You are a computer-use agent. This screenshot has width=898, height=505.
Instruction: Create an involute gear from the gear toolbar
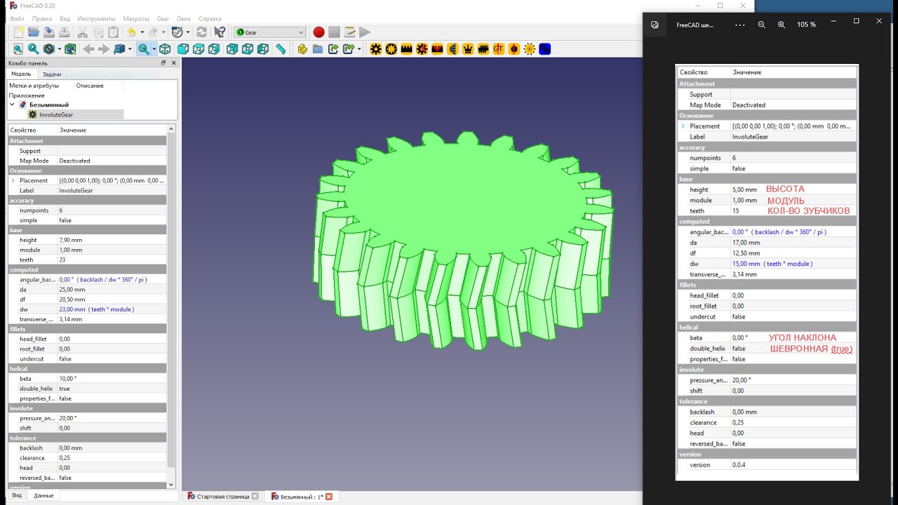(376, 49)
